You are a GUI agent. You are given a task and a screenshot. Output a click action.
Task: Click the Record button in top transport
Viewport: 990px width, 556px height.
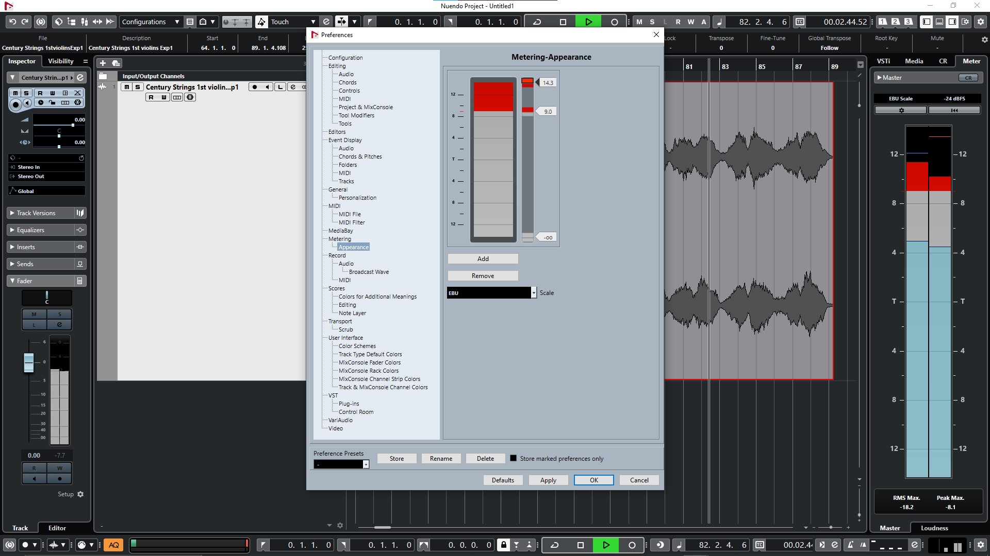click(x=614, y=22)
